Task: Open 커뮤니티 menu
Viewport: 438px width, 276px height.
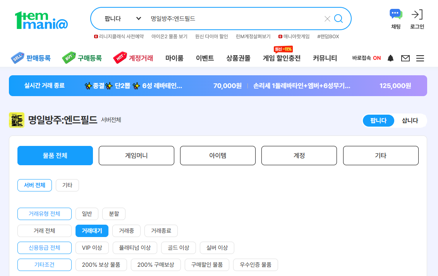Action: click(x=325, y=58)
